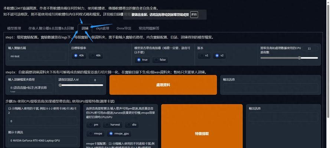Click the page vertical scrollbar
Screen dimensions: 330x148
click(328, 61)
